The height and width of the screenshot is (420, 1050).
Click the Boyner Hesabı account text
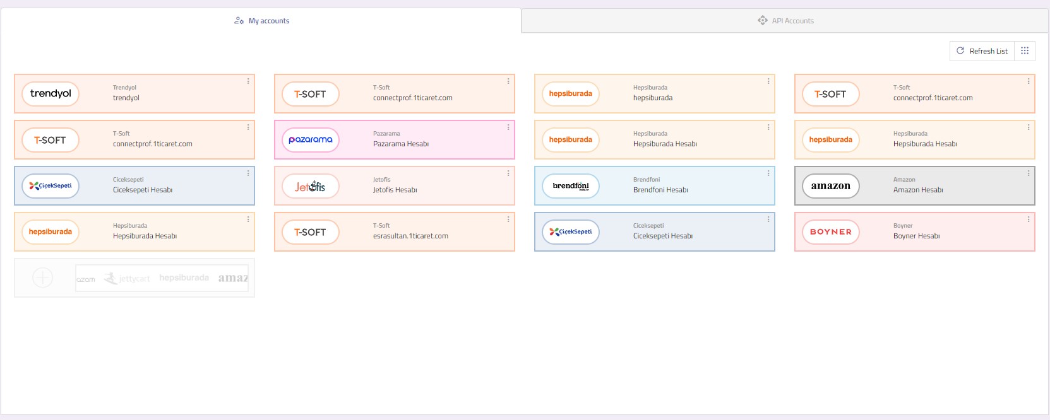tap(916, 236)
